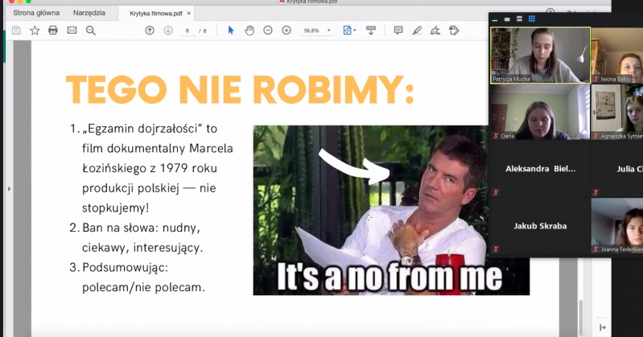Click the text "Podsumowując:" on the slide
Screen dimensions: 643x337
125,268
